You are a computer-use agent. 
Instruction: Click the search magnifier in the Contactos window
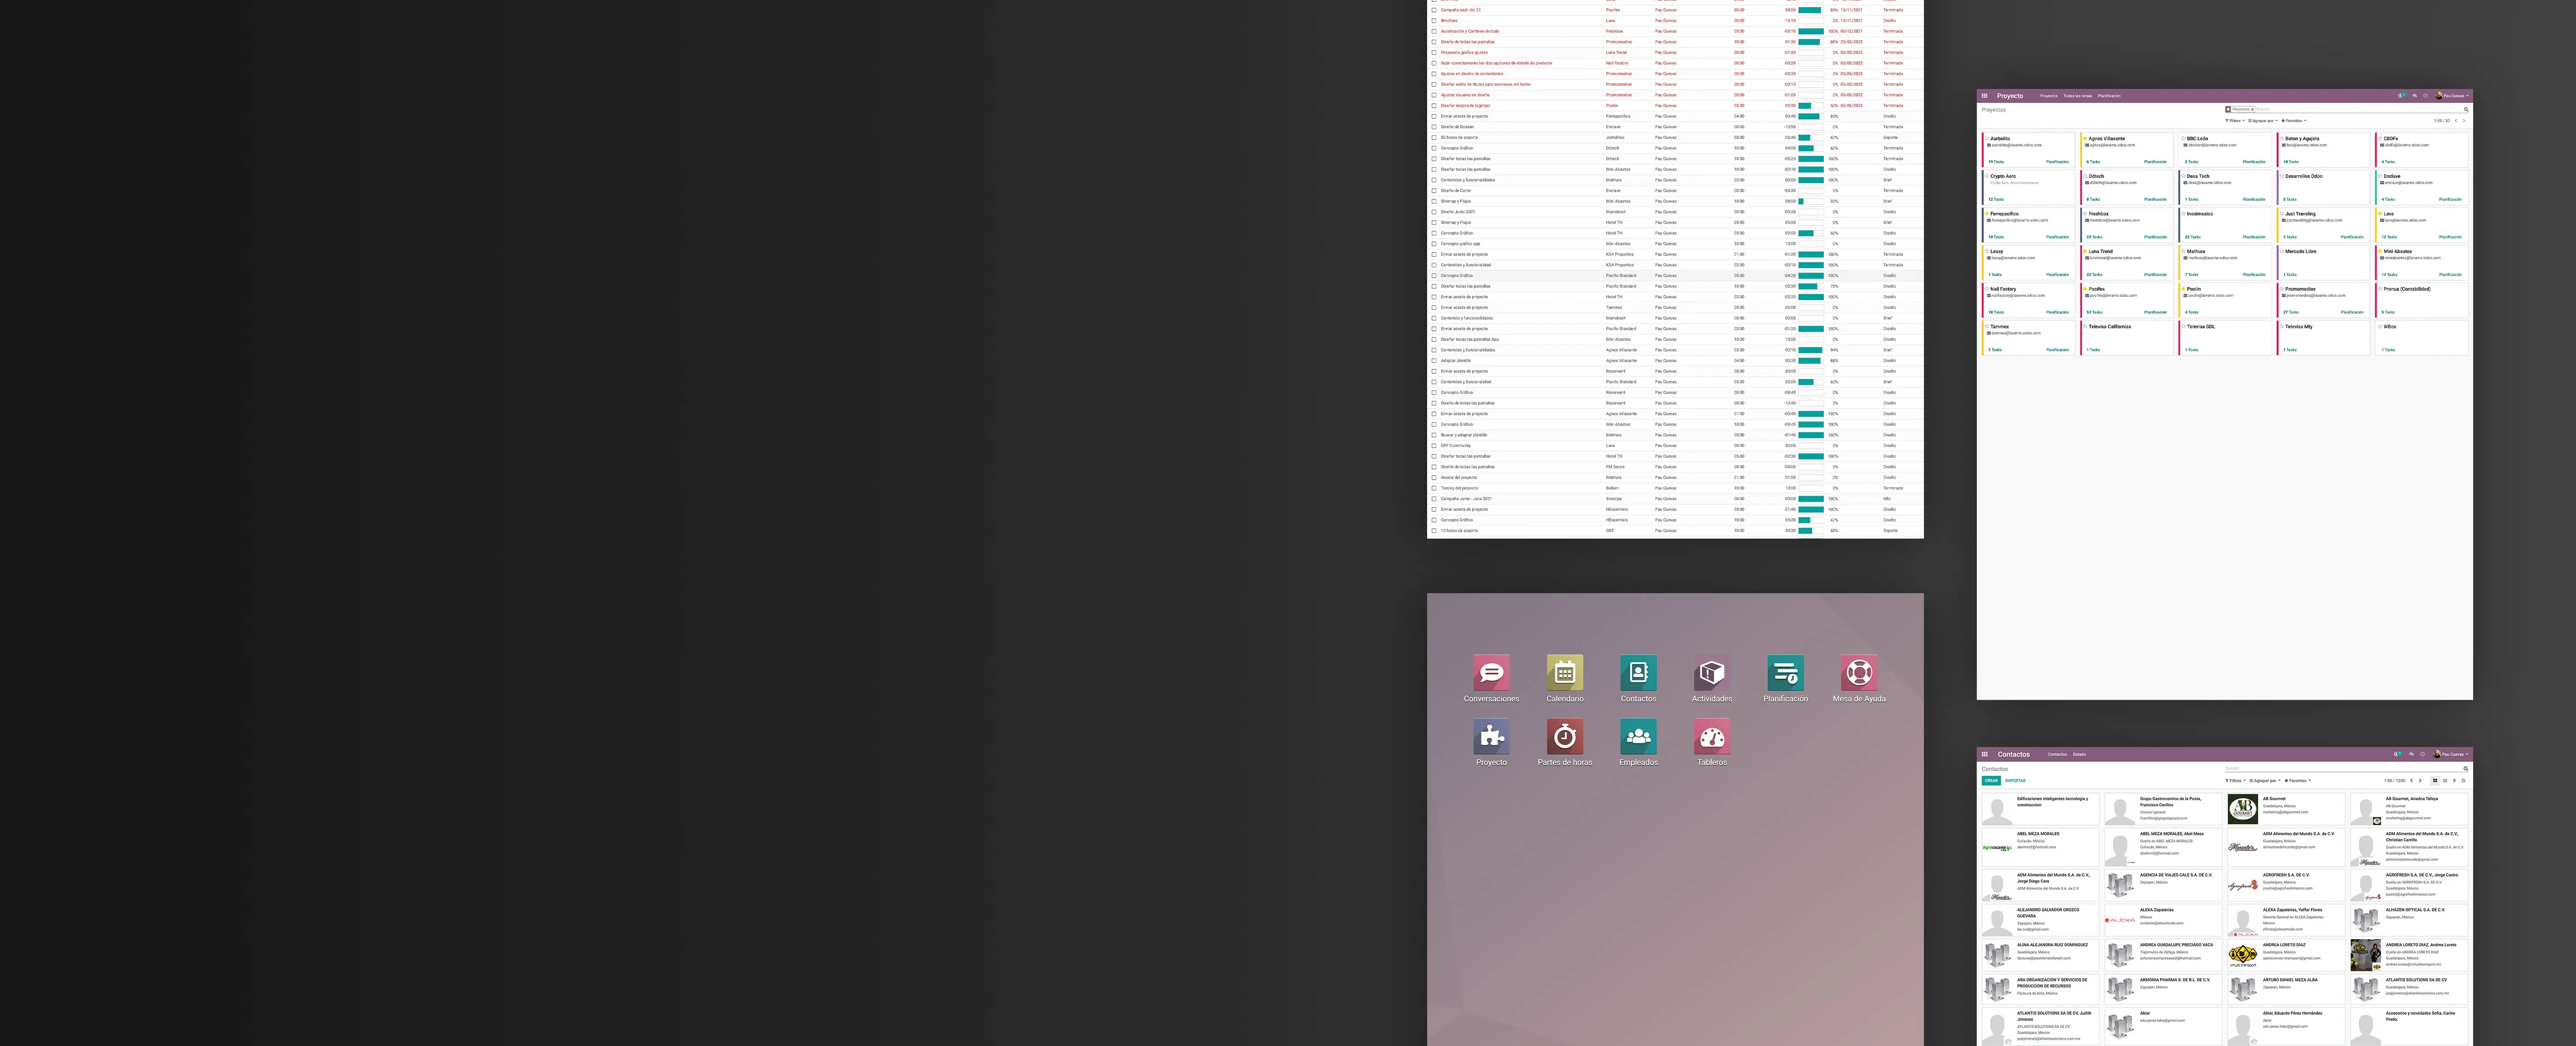tap(2465, 769)
